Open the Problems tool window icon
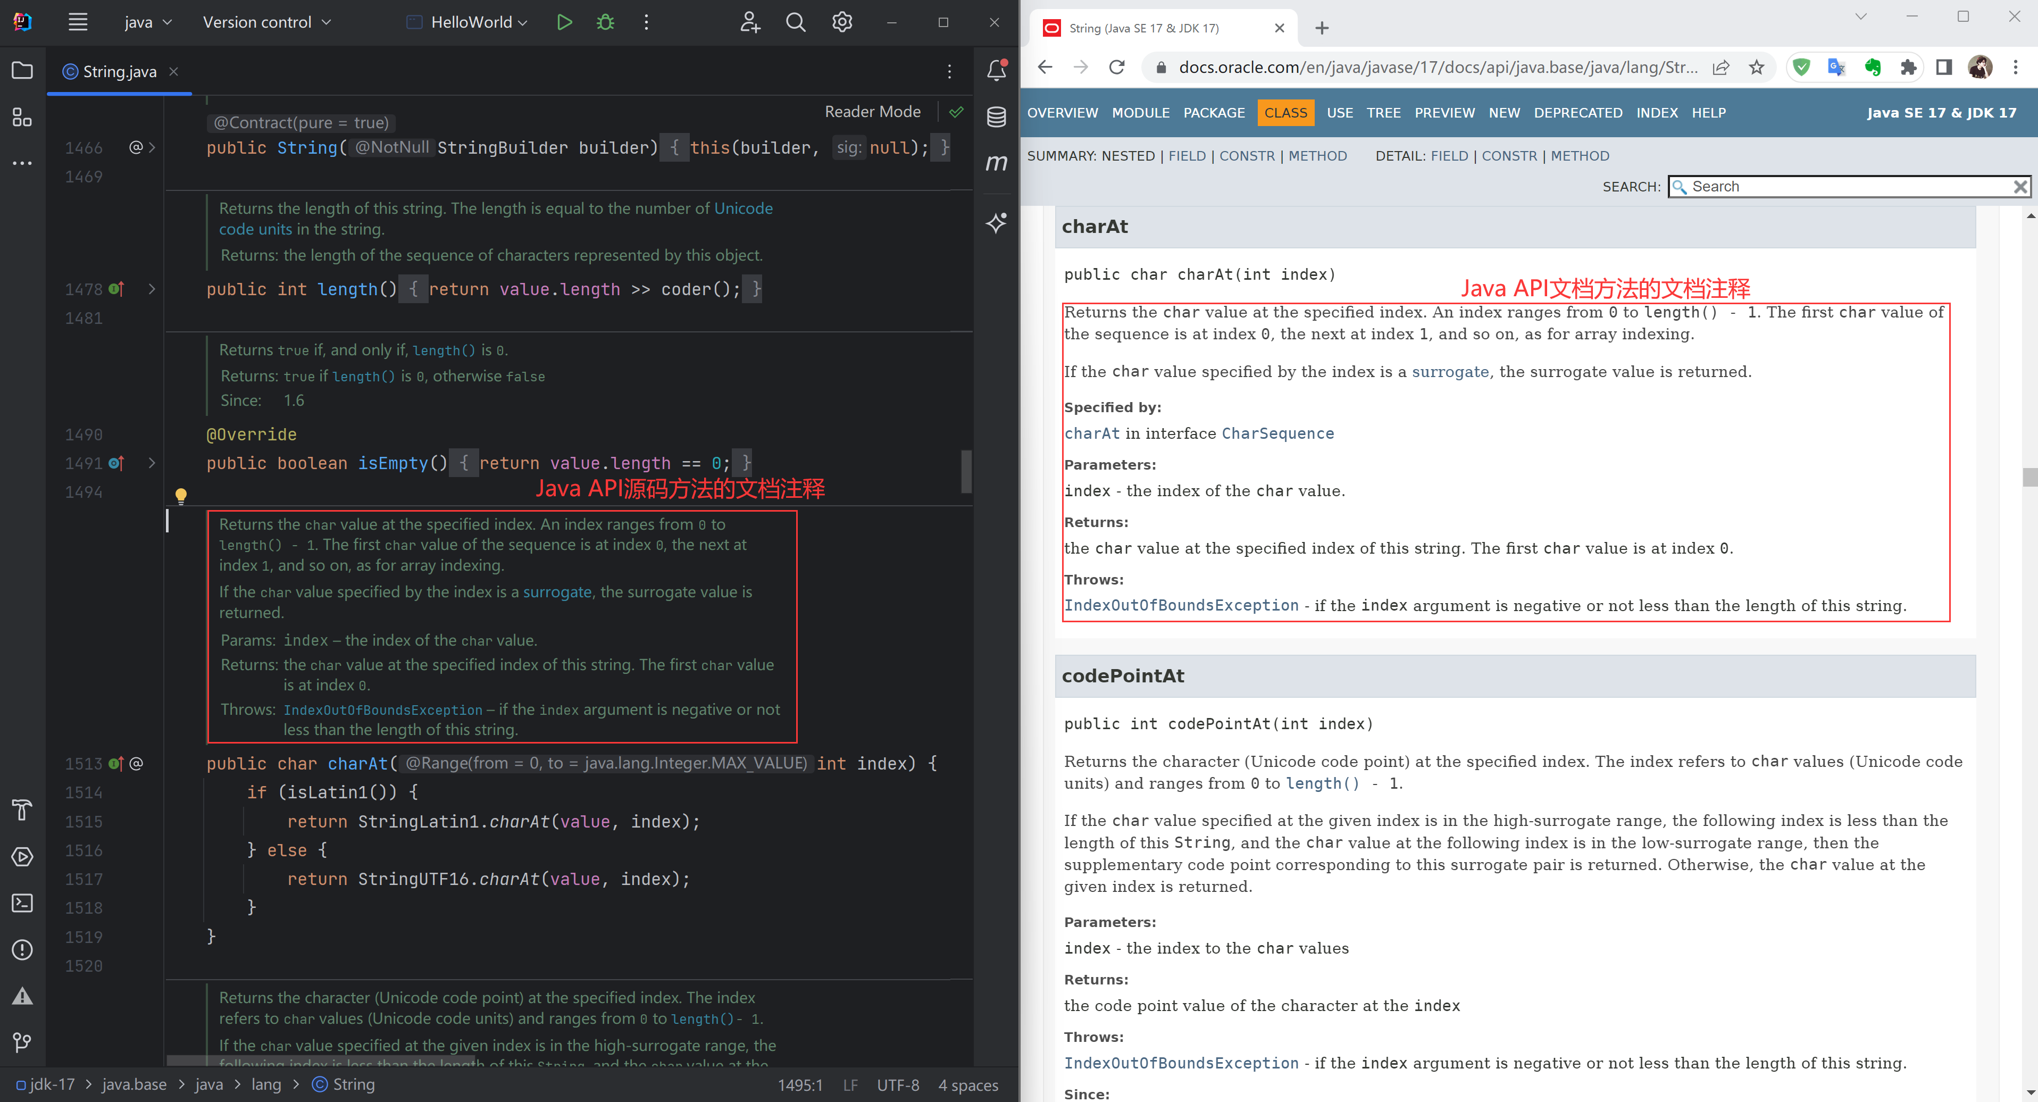This screenshot has width=2038, height=1102. coord(22,949)
